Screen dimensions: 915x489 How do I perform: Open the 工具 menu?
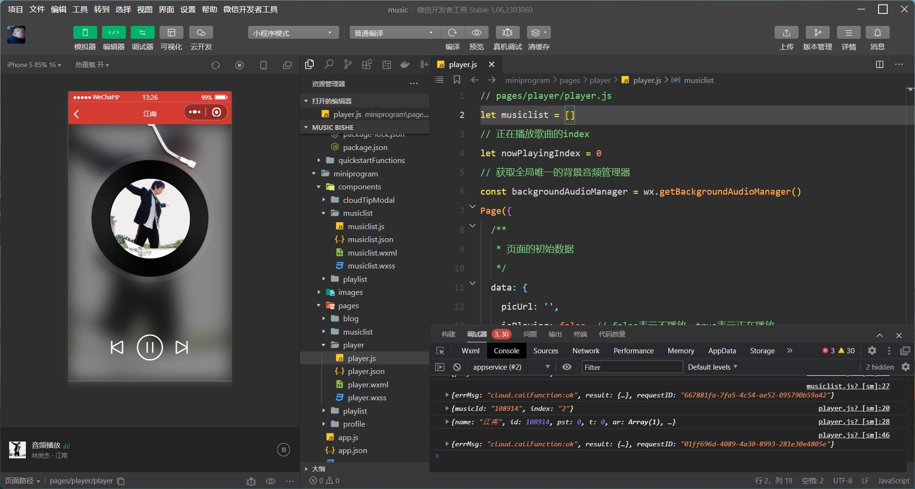[x=80, y=9]
